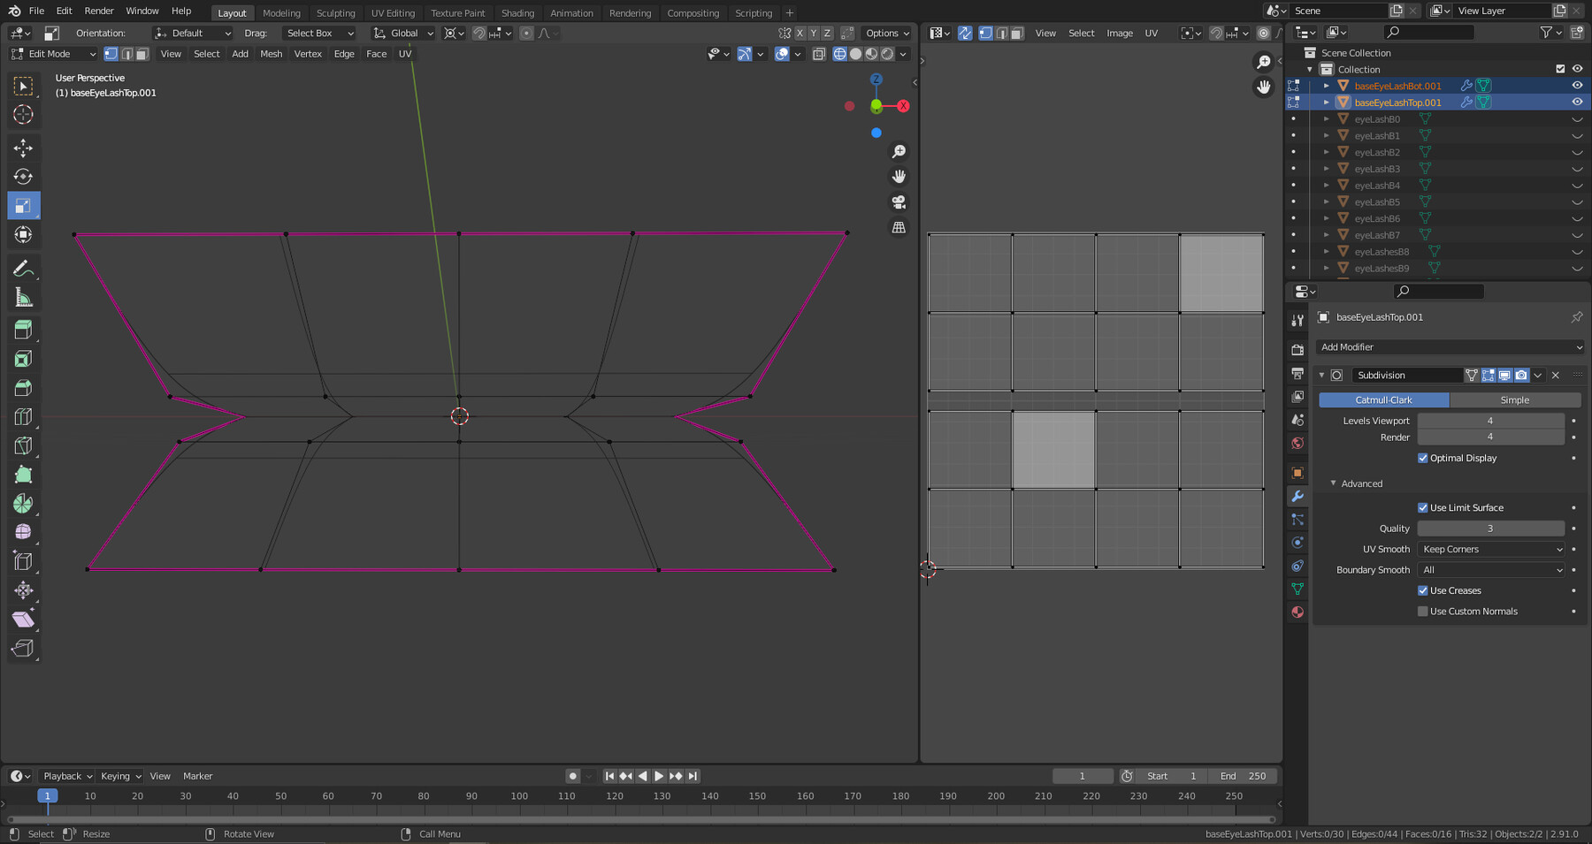The image size is (1592, 844).
Task: Open the timeline Marker menu
Action: coord(197,776)
